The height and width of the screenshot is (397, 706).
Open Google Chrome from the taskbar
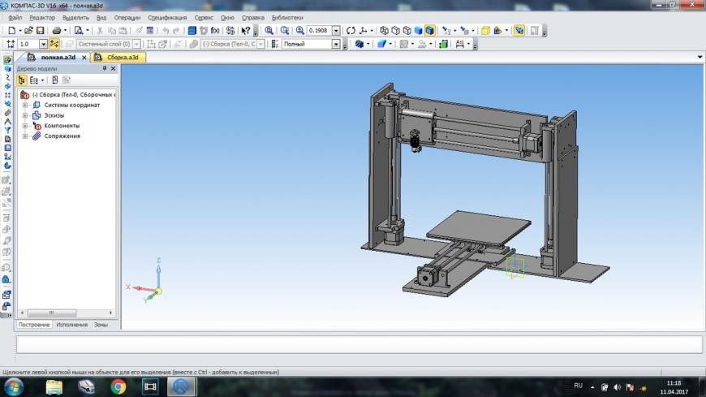click(118, 386)
